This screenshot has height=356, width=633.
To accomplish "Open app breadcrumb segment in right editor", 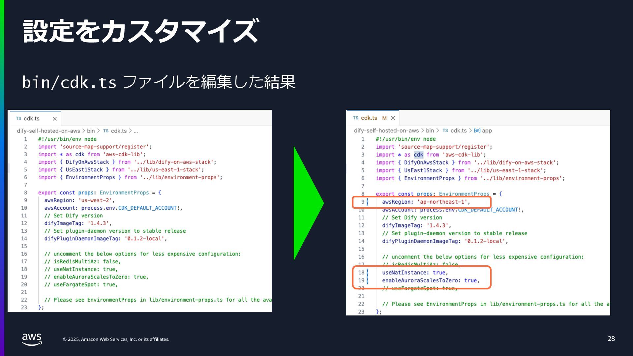I will 487,131.
